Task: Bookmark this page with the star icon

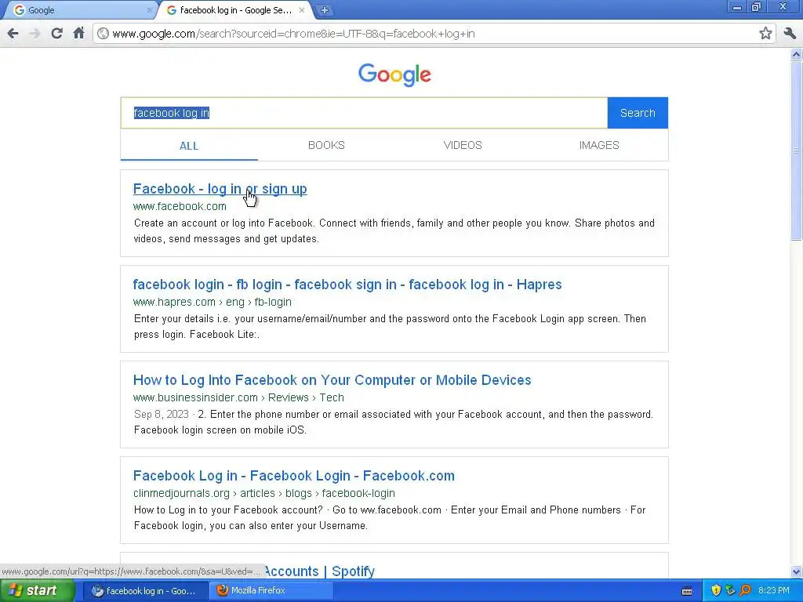Action: tap(765, 34)
